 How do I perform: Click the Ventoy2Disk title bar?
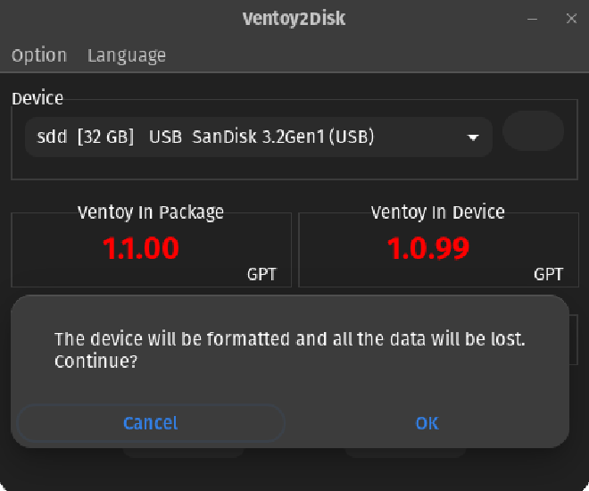294,19
